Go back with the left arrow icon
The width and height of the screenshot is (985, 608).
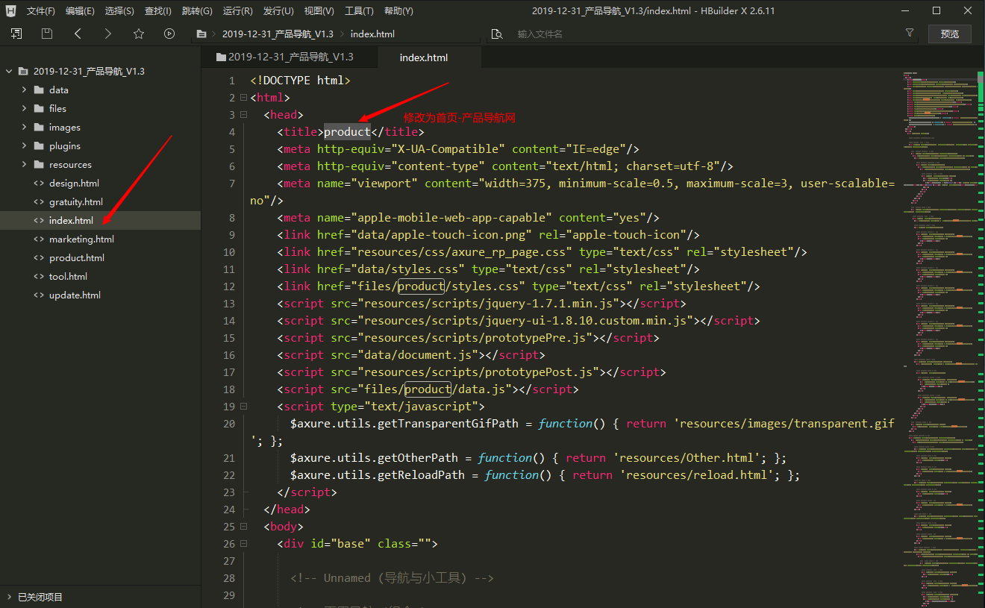pyautogui.click(x=78, y=34)
